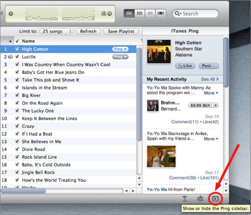Click the song list scroll down arrow
Viewport: 251px width, 215px height.
(139, 184)
